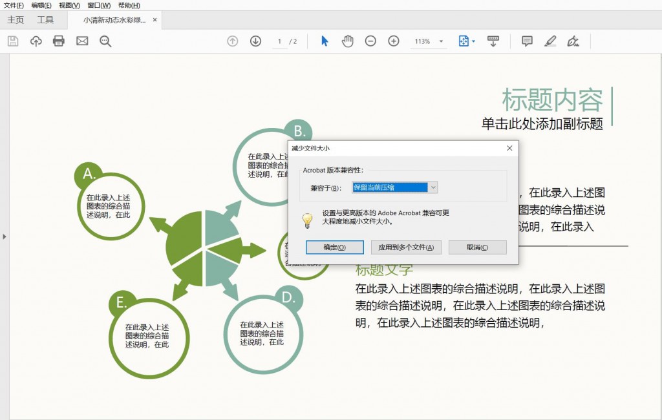Click 应用到多个文件(A) button
Viewport: 662px width, 420px height.
click(x=406, y=247)
